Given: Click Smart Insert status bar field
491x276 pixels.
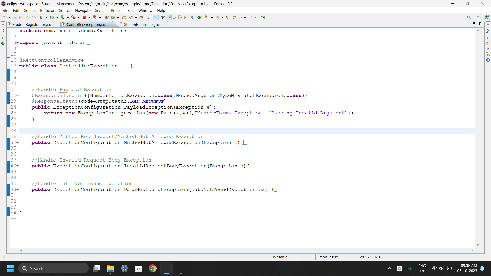Looking at the screenshot, I should click(327, 257).
